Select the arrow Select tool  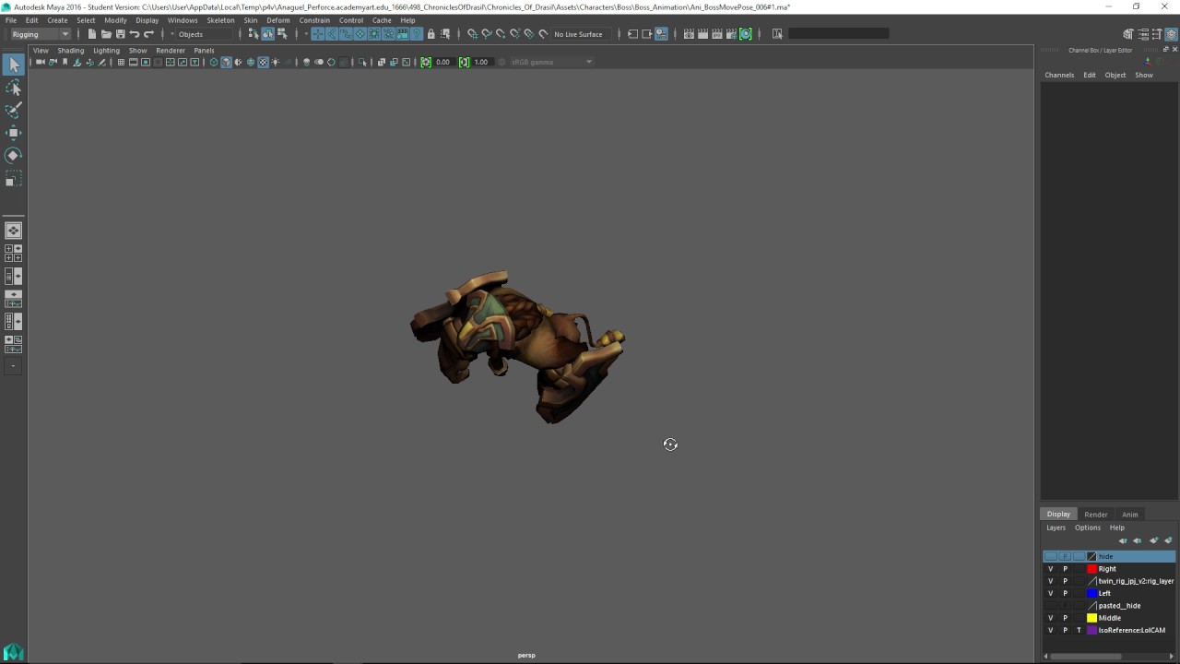(x=13, y=65)
